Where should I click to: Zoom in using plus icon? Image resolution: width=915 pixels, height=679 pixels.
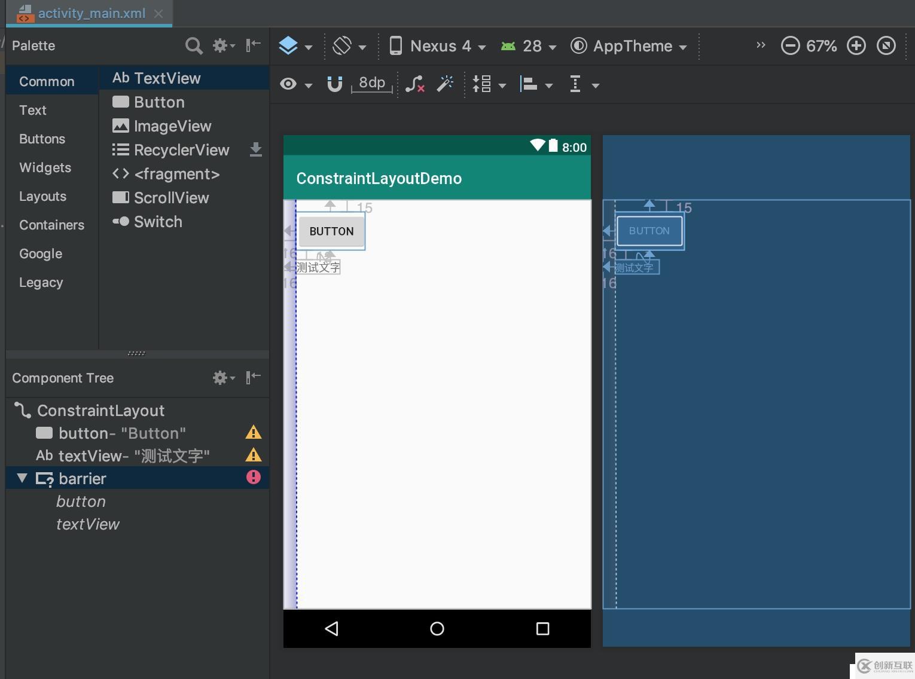click(856, 46)
